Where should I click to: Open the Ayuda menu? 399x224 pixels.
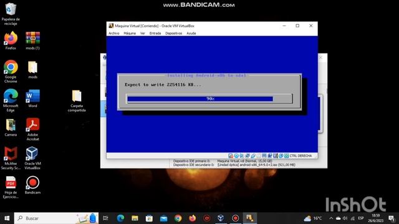[191, 33]
